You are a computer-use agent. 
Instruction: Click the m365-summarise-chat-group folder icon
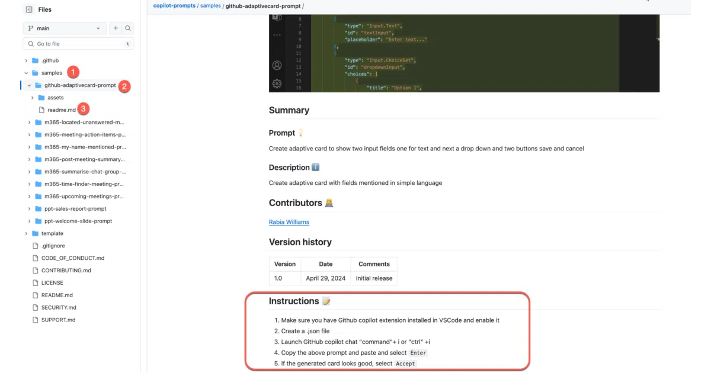click(x=39, y=172)
